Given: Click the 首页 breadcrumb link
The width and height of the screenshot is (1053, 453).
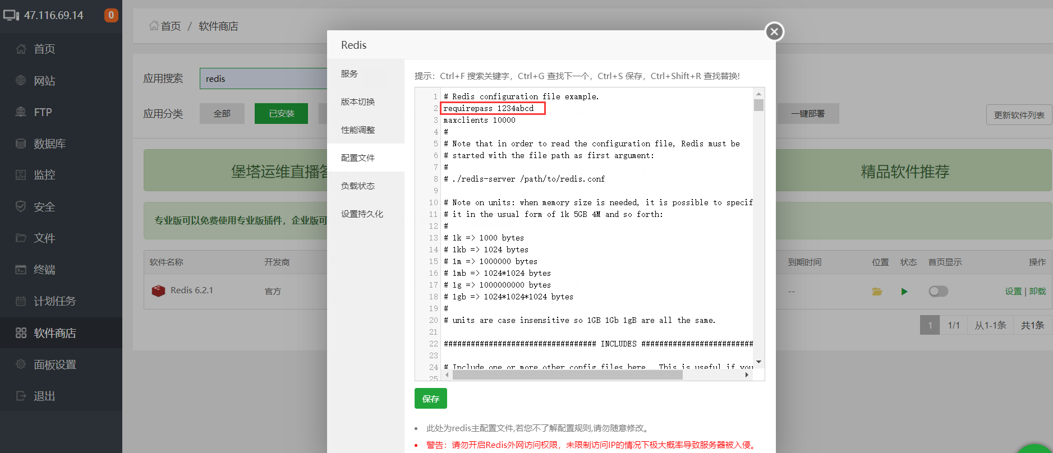Looking at the screenshot, I should click(x=171, y=26).
